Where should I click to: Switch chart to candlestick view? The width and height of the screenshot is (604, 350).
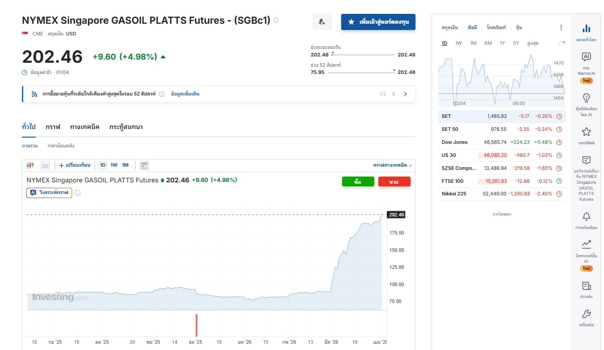coord(30,165)
